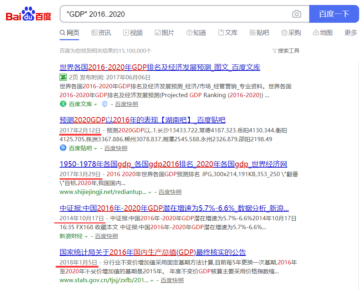
Task: Click date text 2017年2月12日
Action: pos(80,130)
